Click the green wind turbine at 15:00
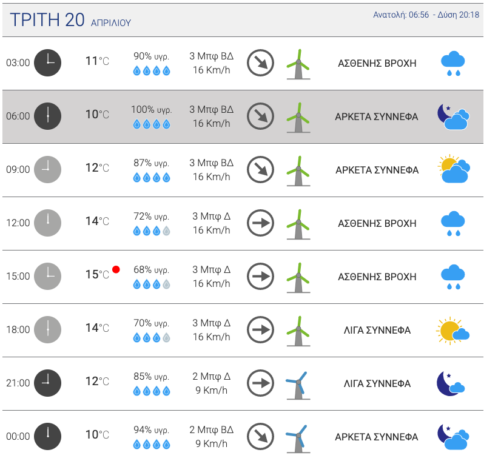This screenshot has width=484, height=461. [298, 278]
